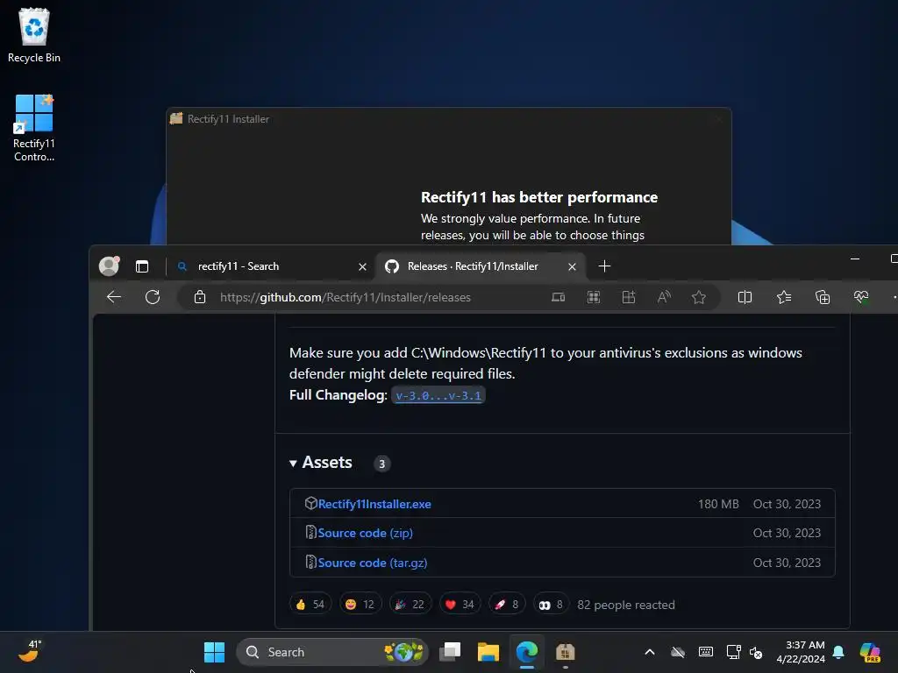The width and height of the screenshot is (898, 673).
Task: Open a new browser tab
Action: 604,266
